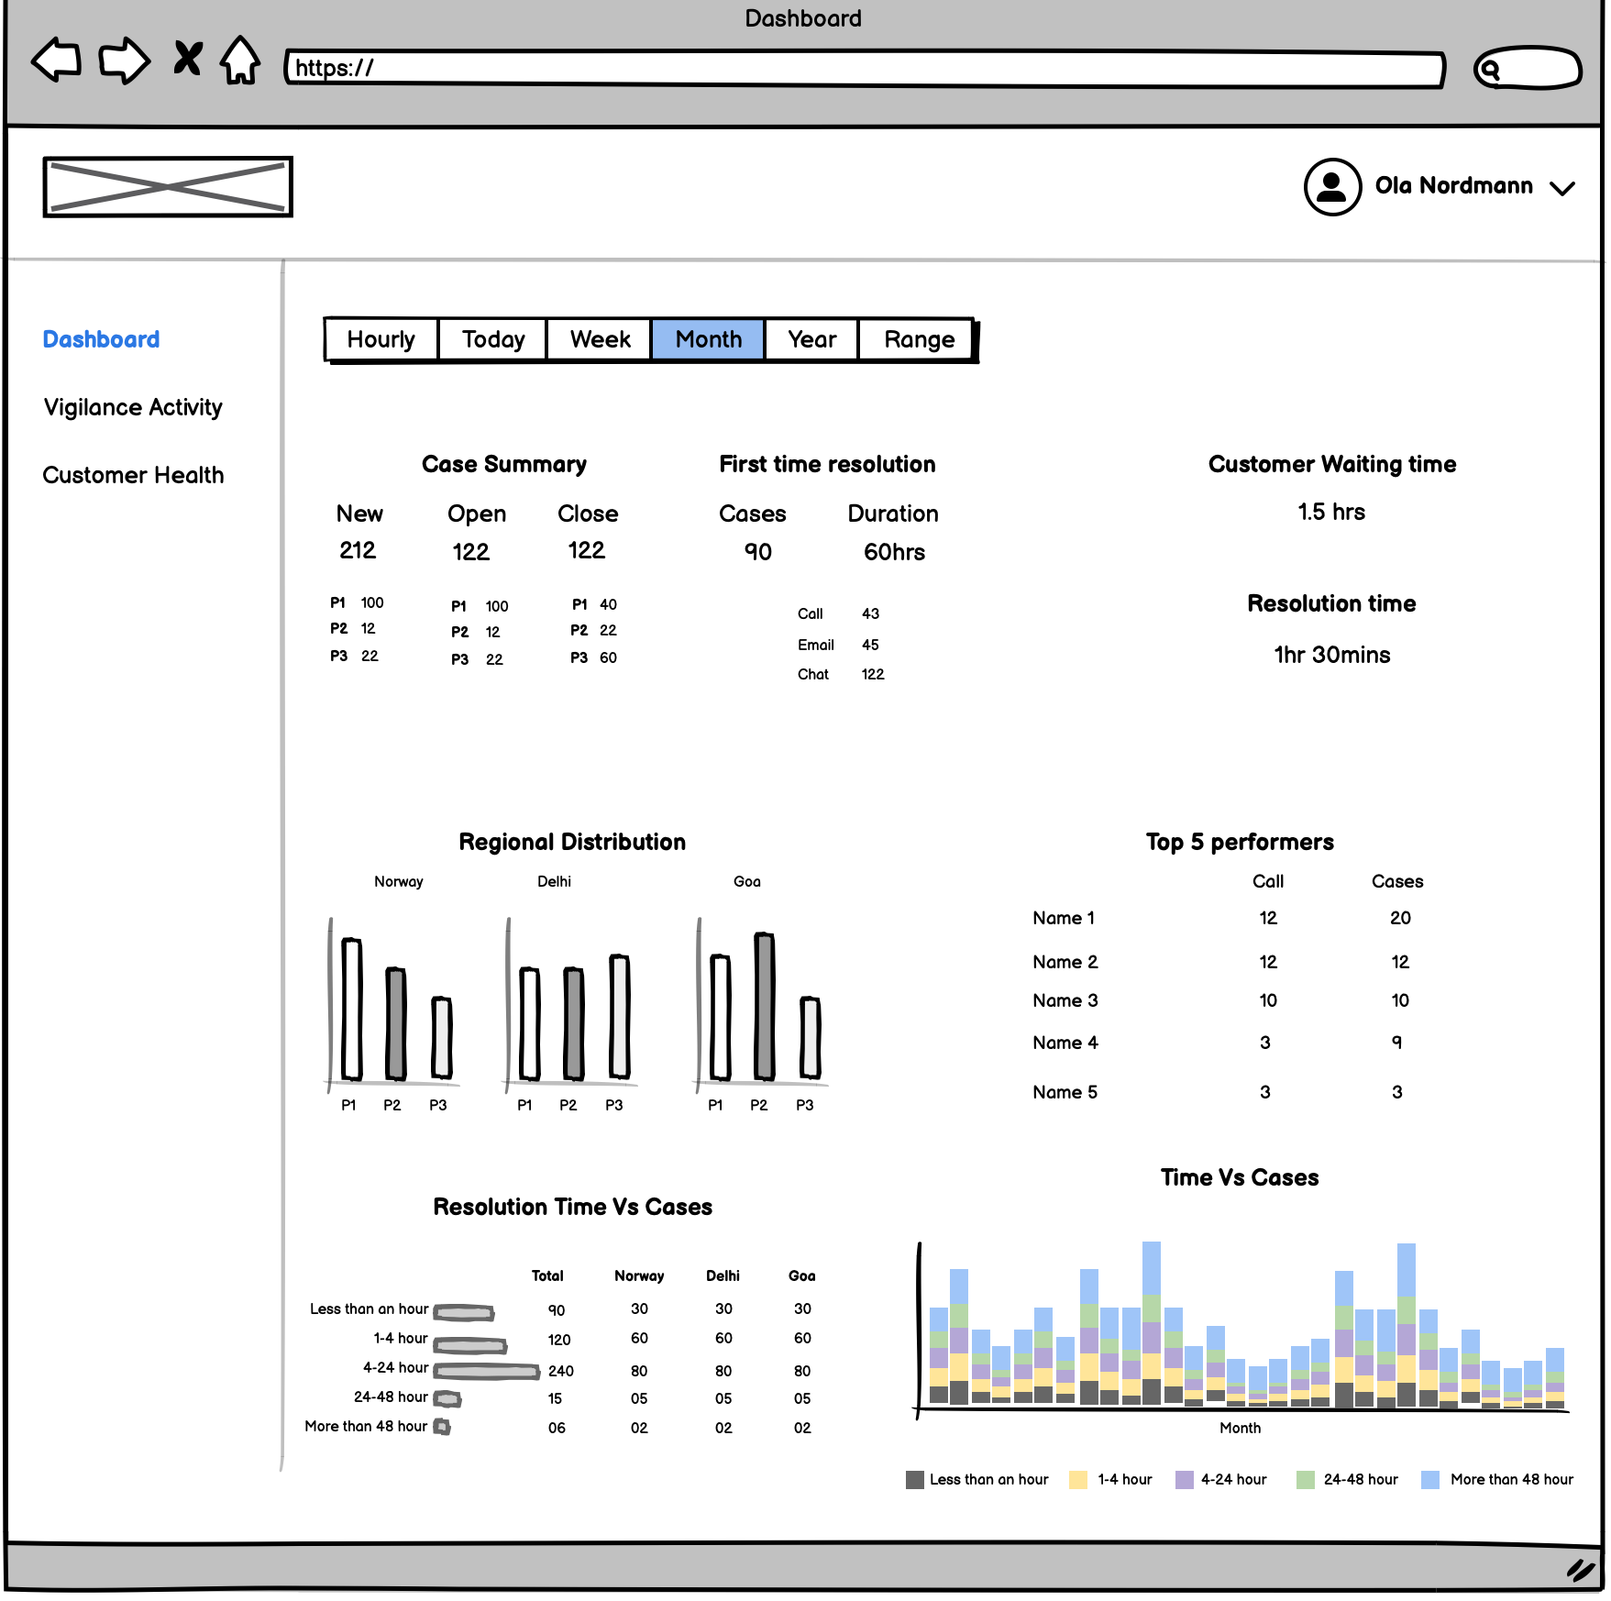Click the user profile avatar icon
Screen dimensions: 1611x1601
click(1331, 187)
